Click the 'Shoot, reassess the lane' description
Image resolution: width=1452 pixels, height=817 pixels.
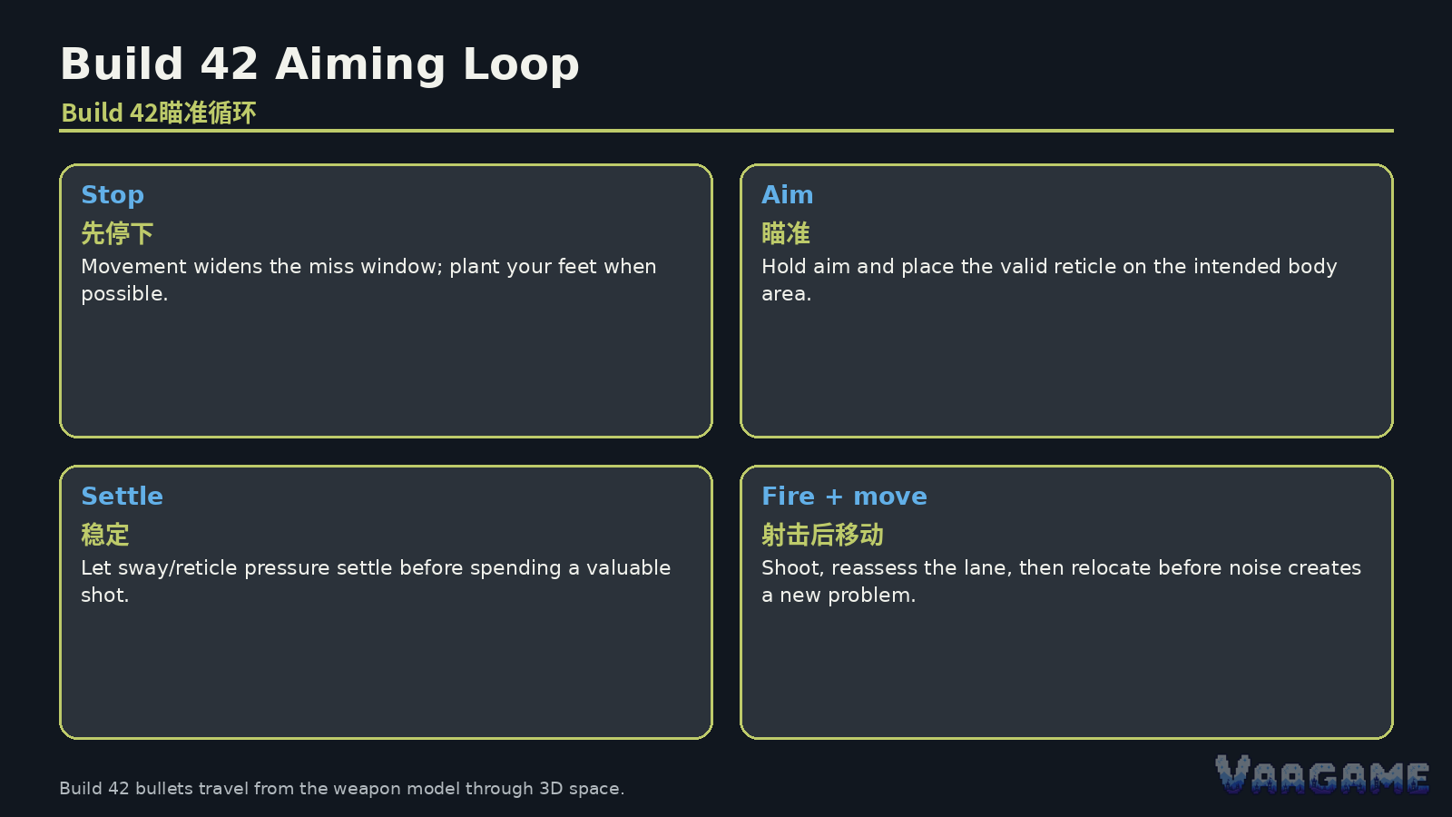pos(1061,581)
